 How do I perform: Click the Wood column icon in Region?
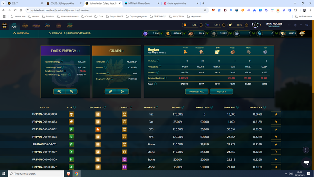(x=233, y=52)
